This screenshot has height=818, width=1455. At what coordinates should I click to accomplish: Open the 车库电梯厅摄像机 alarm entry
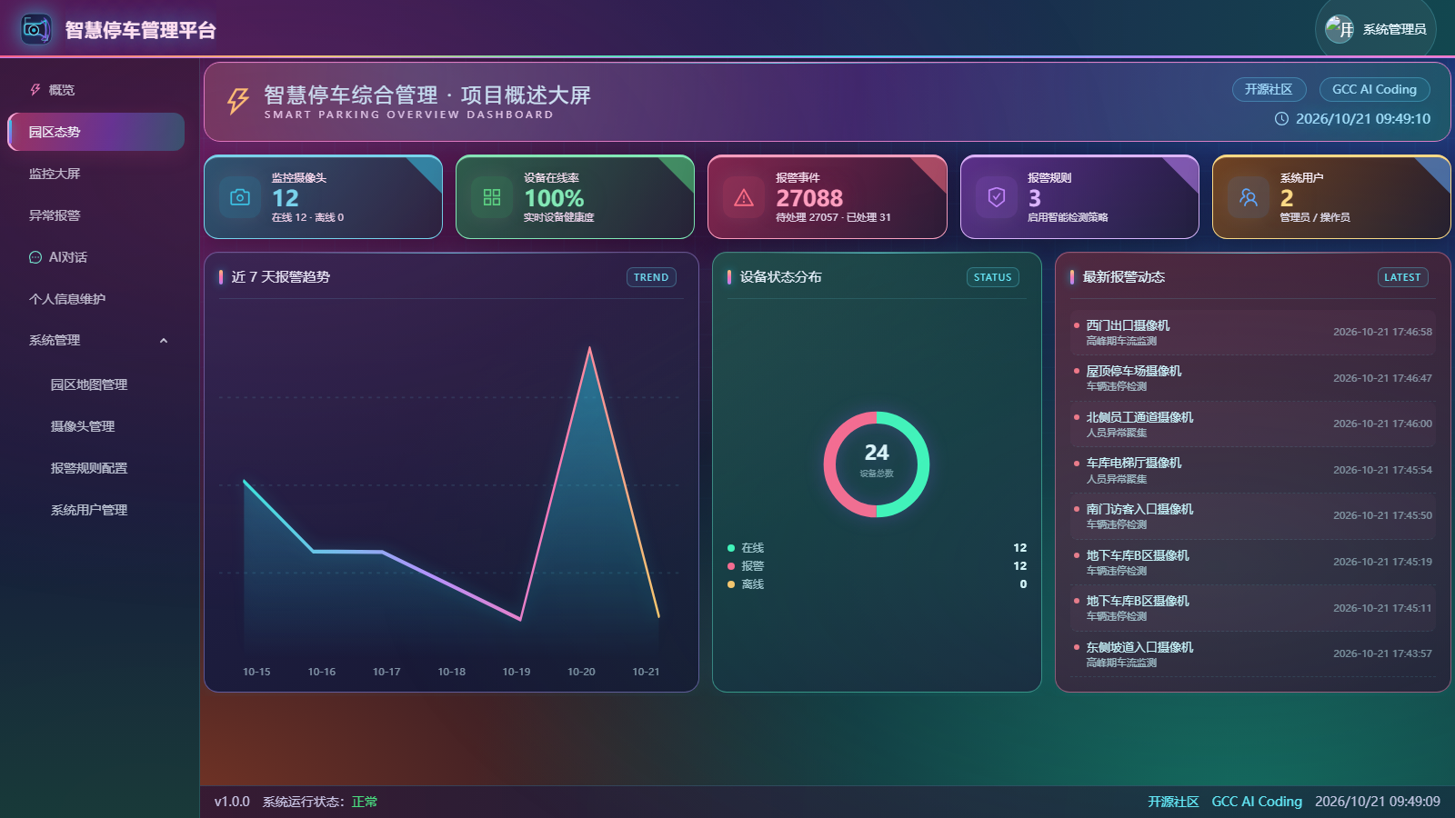(x=1252, y=470)
